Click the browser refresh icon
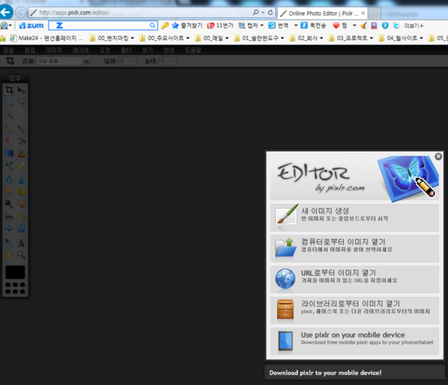This screenshot has width=448, height=385. (x=270, y=12)
